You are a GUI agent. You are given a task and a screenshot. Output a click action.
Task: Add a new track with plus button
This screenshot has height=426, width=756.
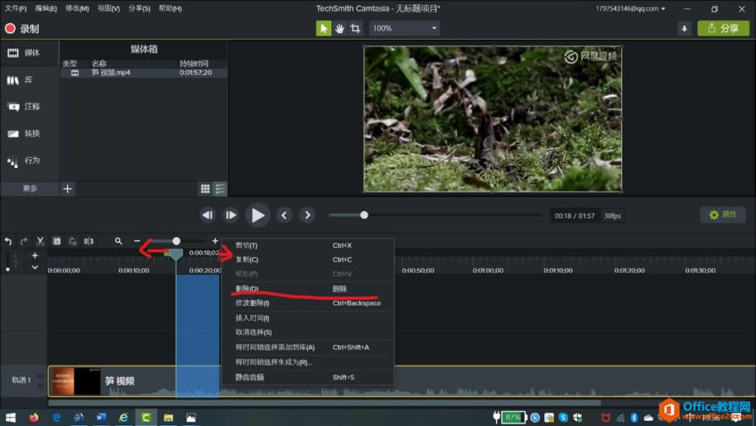click(x=35, y=256)
